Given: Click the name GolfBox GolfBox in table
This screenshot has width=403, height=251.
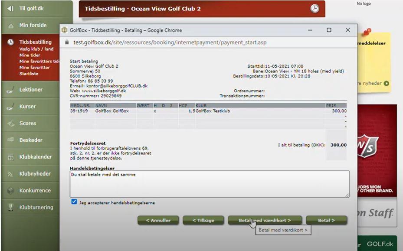Looking at the screenshot, I should pyautogui.click(x=112, y=111).
